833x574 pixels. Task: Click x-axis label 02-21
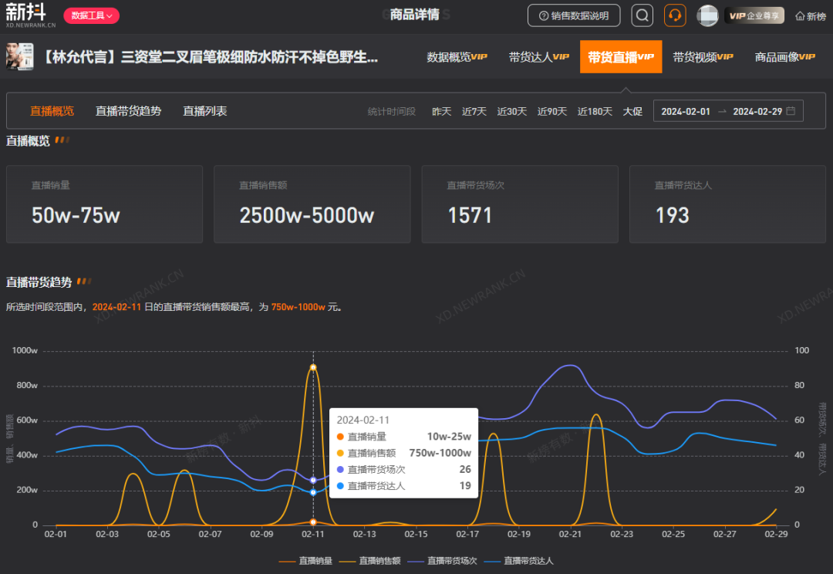tap(570, 534)
